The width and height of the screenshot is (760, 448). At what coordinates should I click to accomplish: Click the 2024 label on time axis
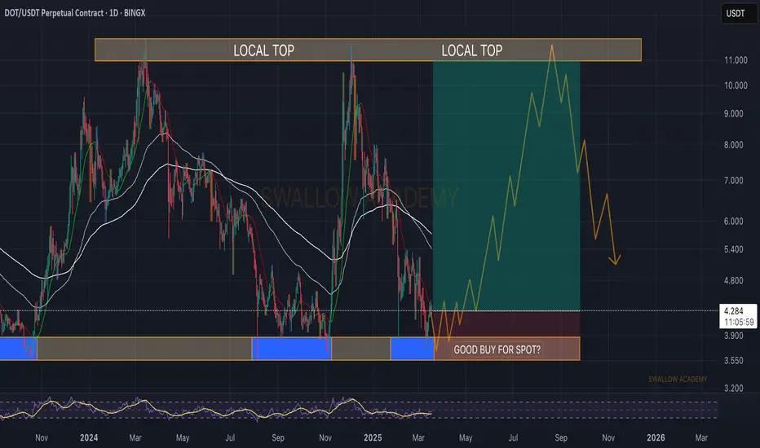click(89, 437)
